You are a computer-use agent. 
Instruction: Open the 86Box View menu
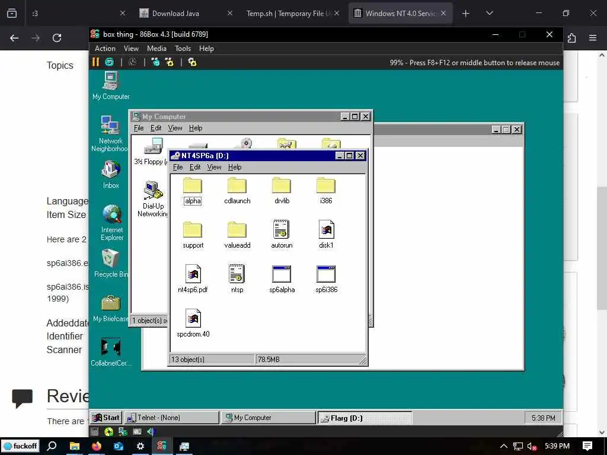coord(131,49)
